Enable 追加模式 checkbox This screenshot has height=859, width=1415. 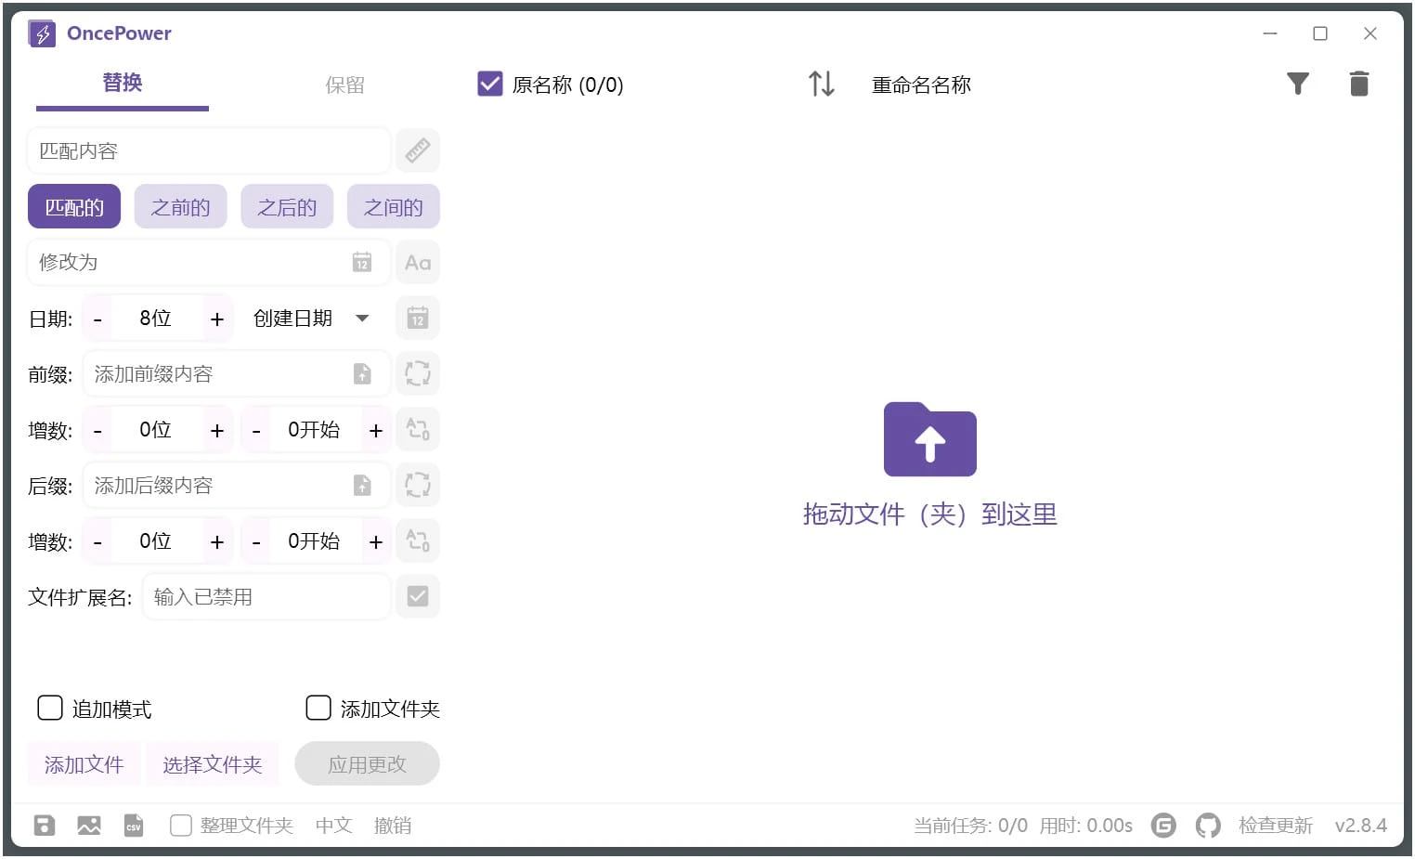tap(49, 708)
